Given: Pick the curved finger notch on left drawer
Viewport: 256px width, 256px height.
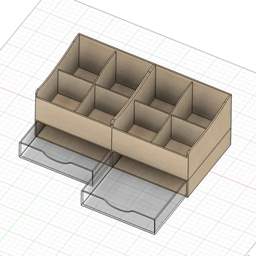Looking at the screenshot, I should (56, 157).
